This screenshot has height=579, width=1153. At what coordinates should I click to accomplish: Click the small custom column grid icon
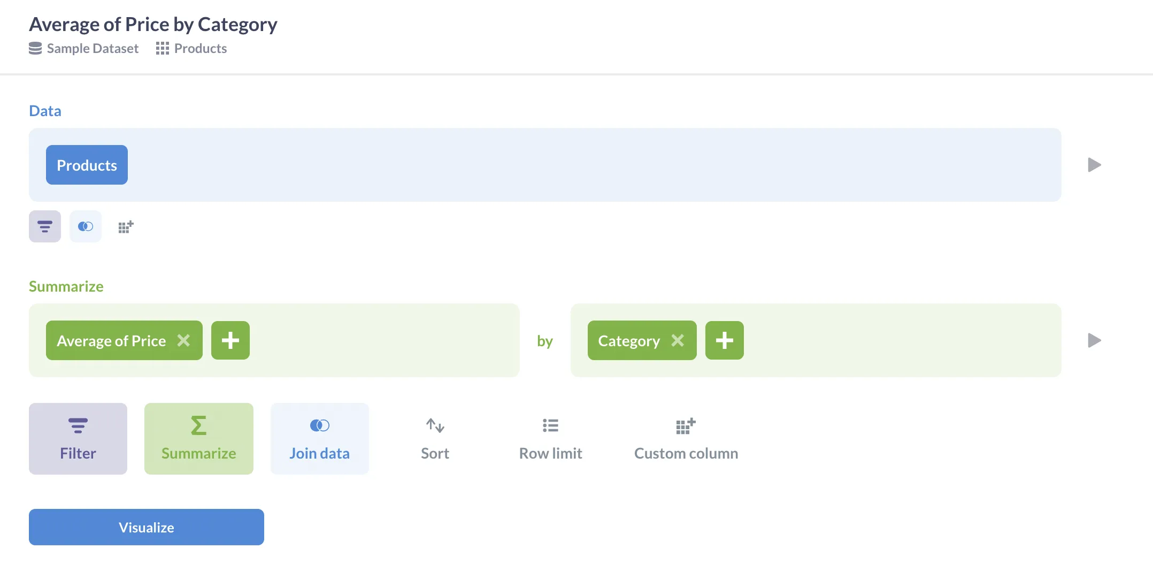click(x=126, y=227)
